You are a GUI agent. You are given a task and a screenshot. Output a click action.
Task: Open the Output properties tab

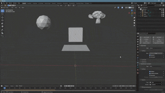pyautogui.click(x=138, y=42)
